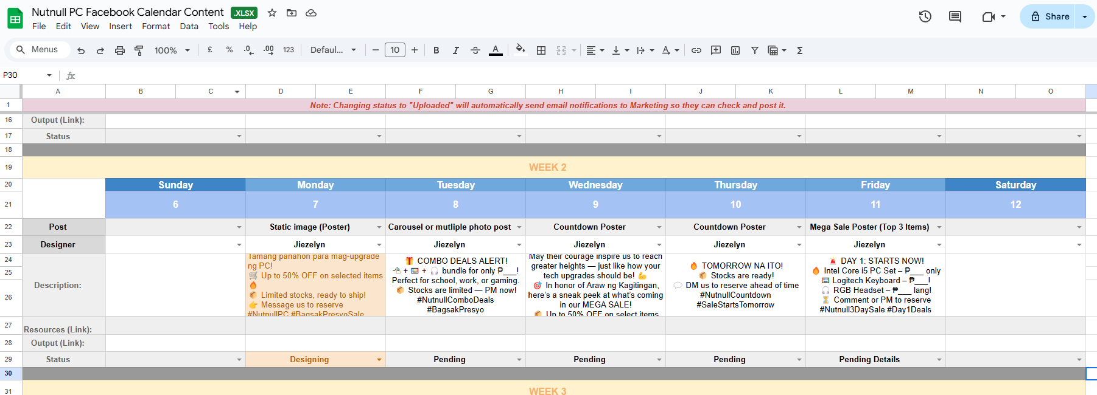Select the document title text

[127, 12]
